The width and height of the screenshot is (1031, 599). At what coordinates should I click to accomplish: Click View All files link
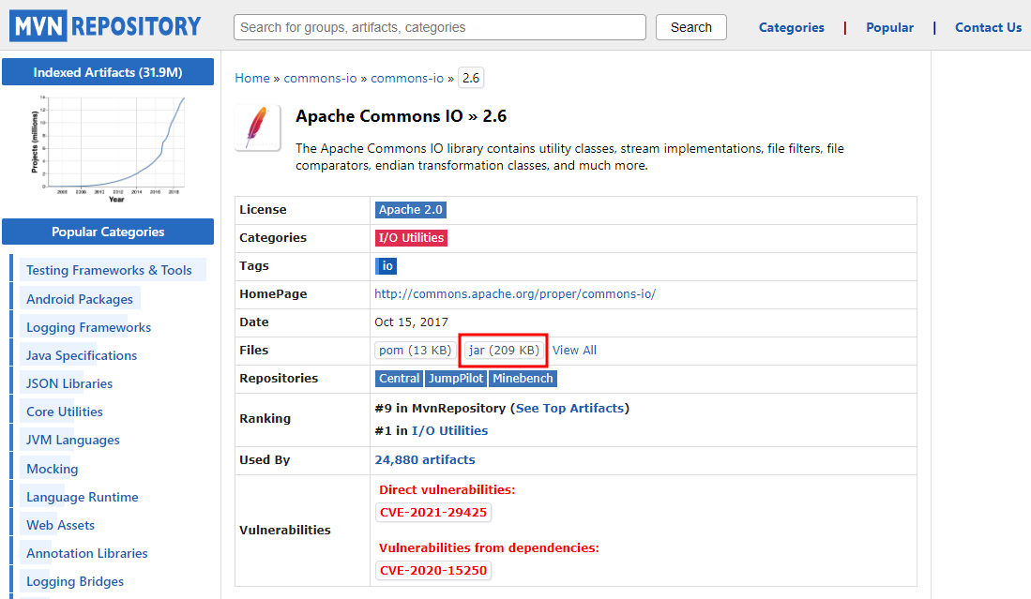574,350
